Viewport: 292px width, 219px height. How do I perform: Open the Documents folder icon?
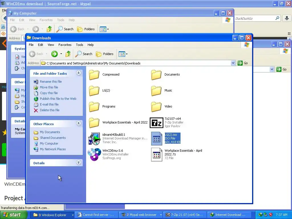point(156,75)
